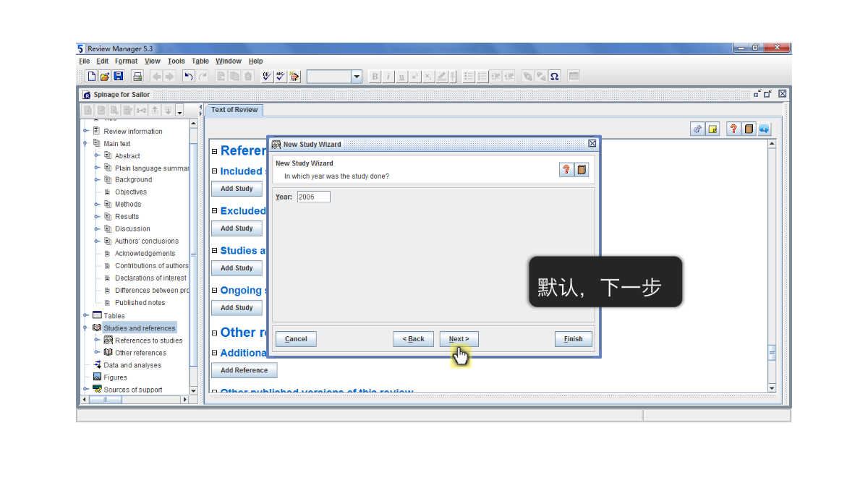Insert numbered list from toolbar
This screenshot has height=488, width=868.
[x=482, y=76]
